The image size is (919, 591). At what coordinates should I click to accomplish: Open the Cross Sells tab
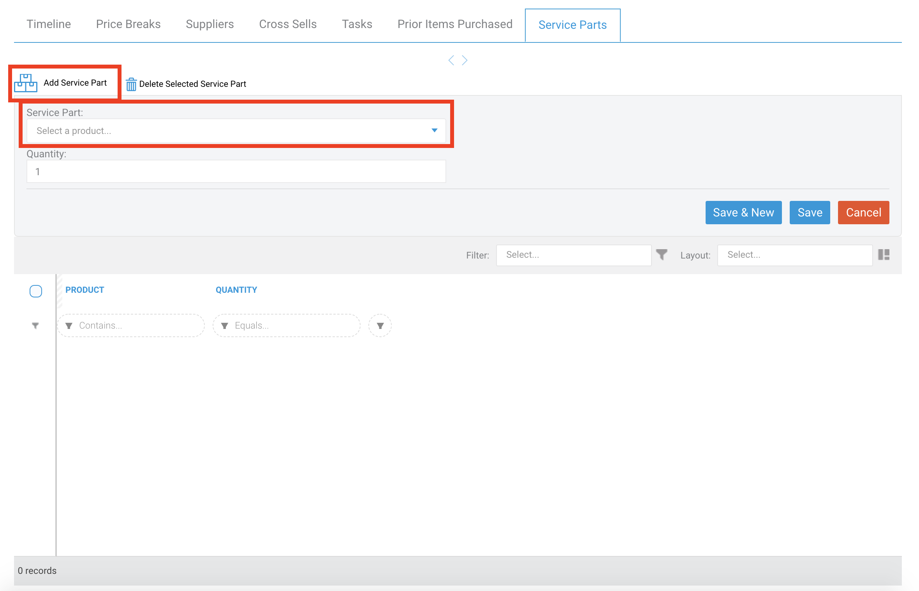point(288,24)
